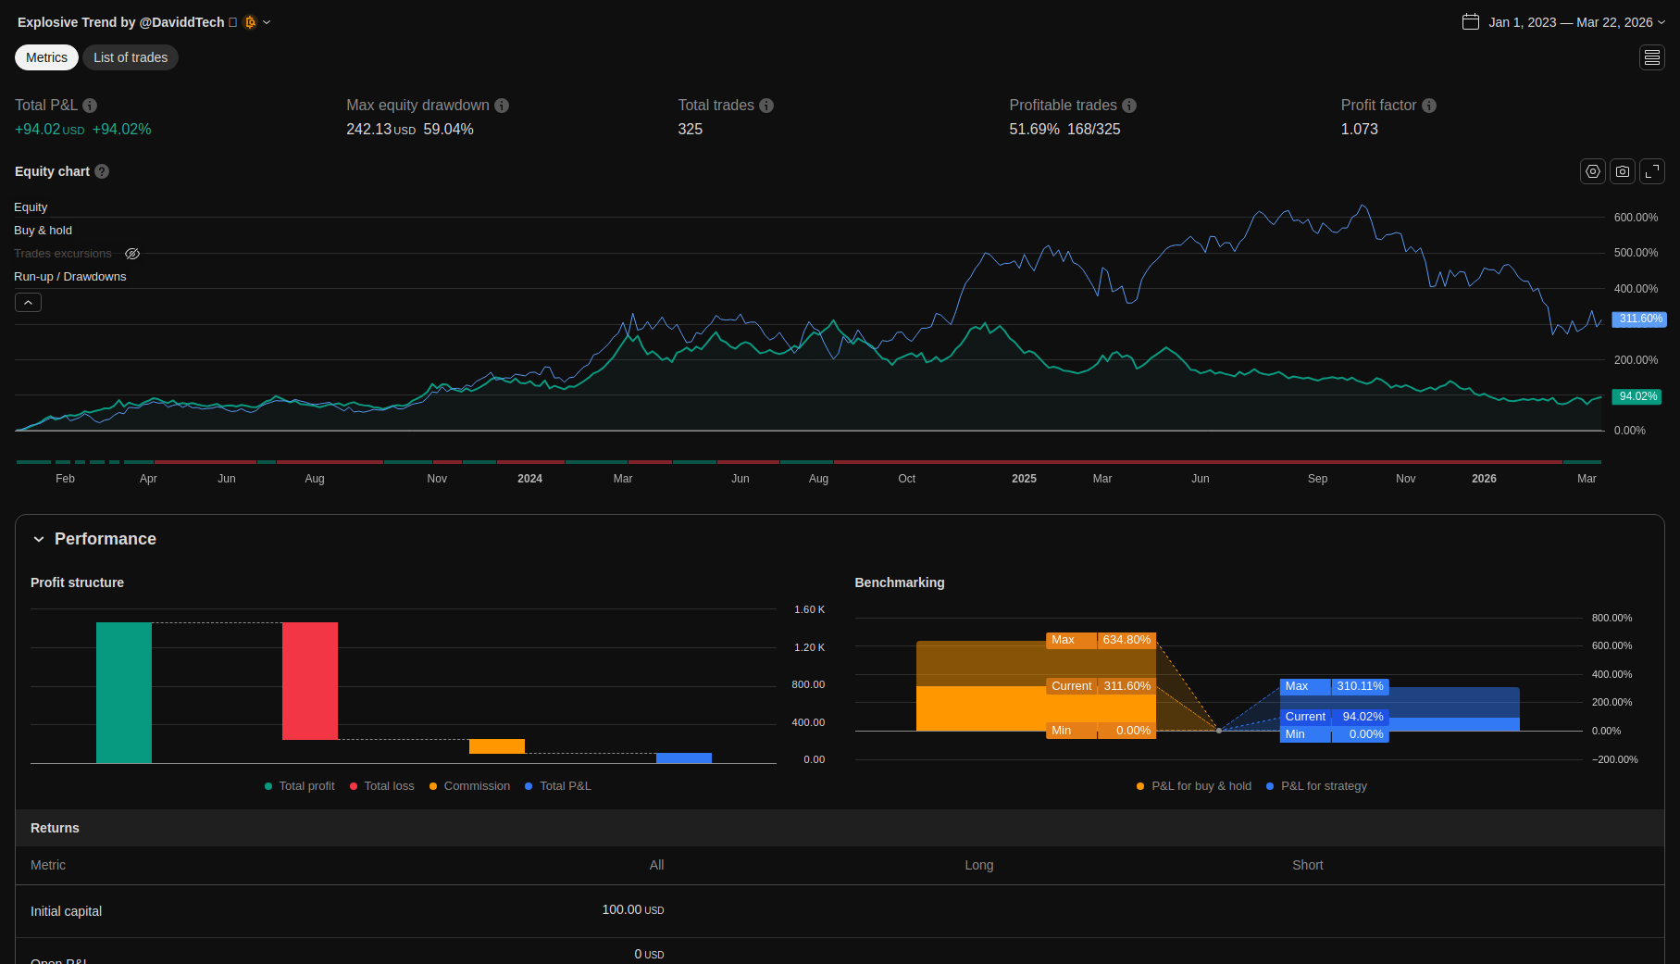The width and height of the screenshot is (1680, 964).
Task: Toggle the Run-up / Drawdowns series
Action: tap(69, 277)
